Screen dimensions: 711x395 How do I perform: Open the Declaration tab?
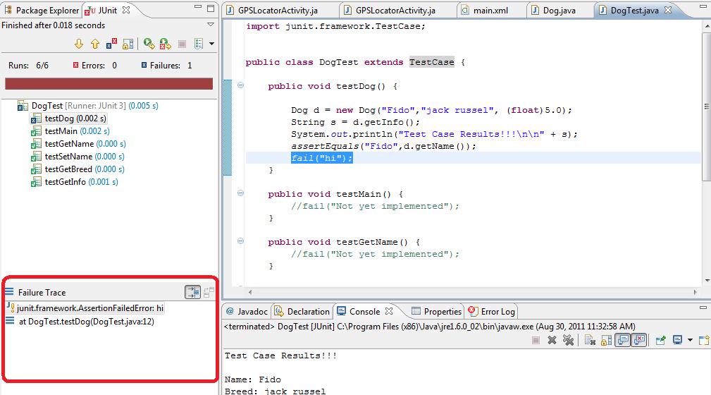click(x=302, y=312)
